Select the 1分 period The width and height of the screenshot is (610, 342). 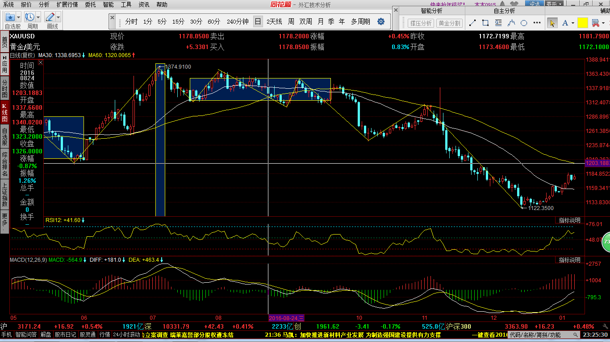[148, 21]
